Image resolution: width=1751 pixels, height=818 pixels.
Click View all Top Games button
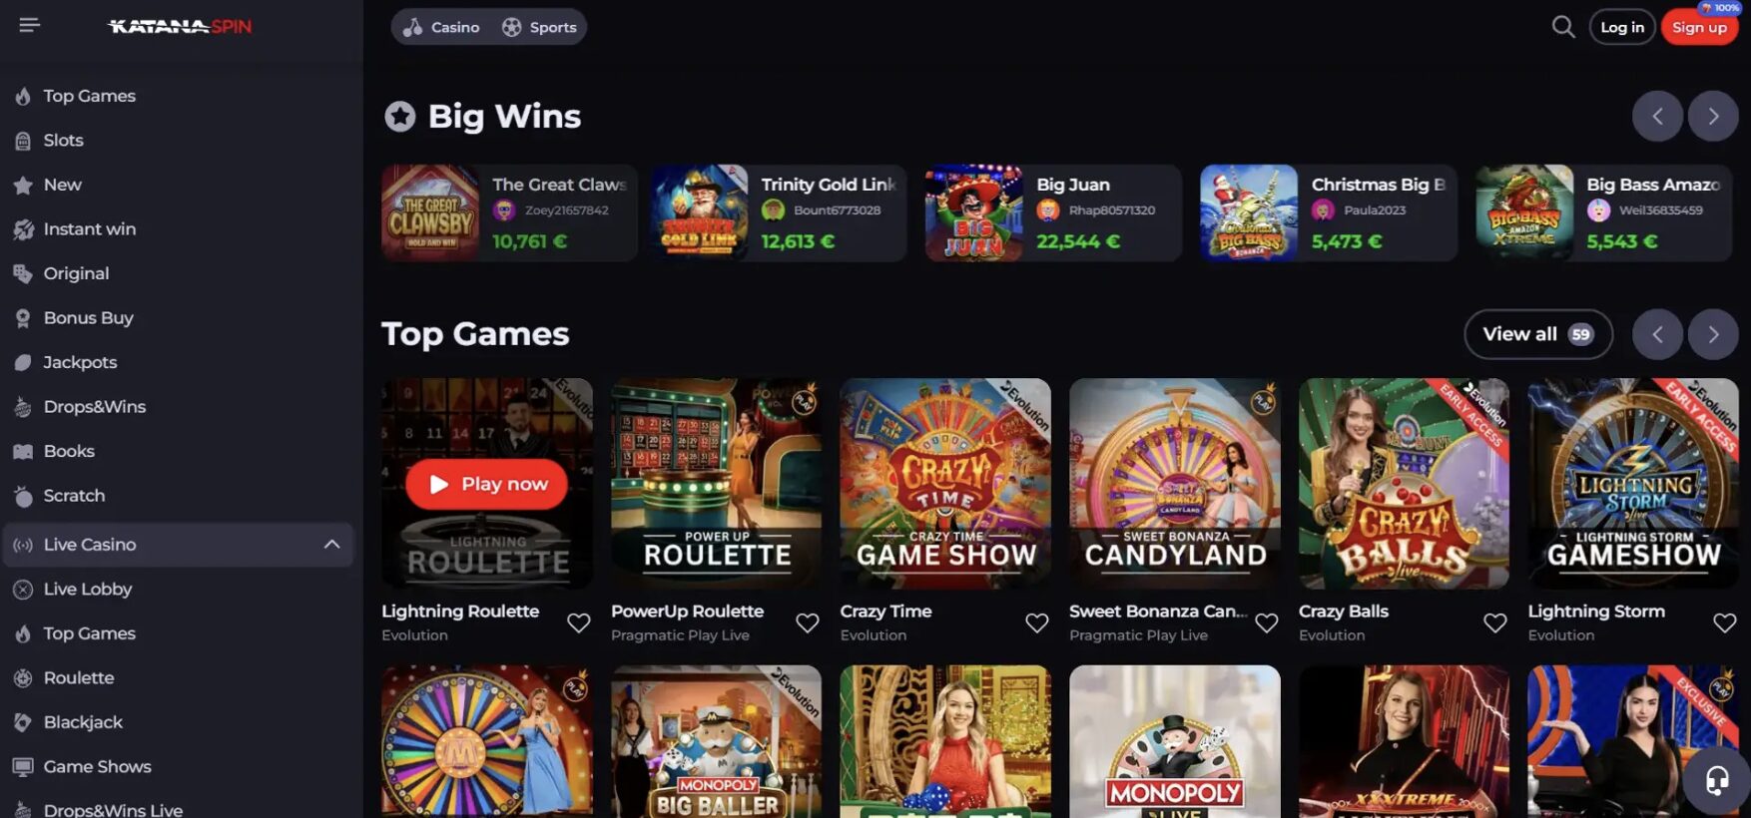pos(1538,334)
